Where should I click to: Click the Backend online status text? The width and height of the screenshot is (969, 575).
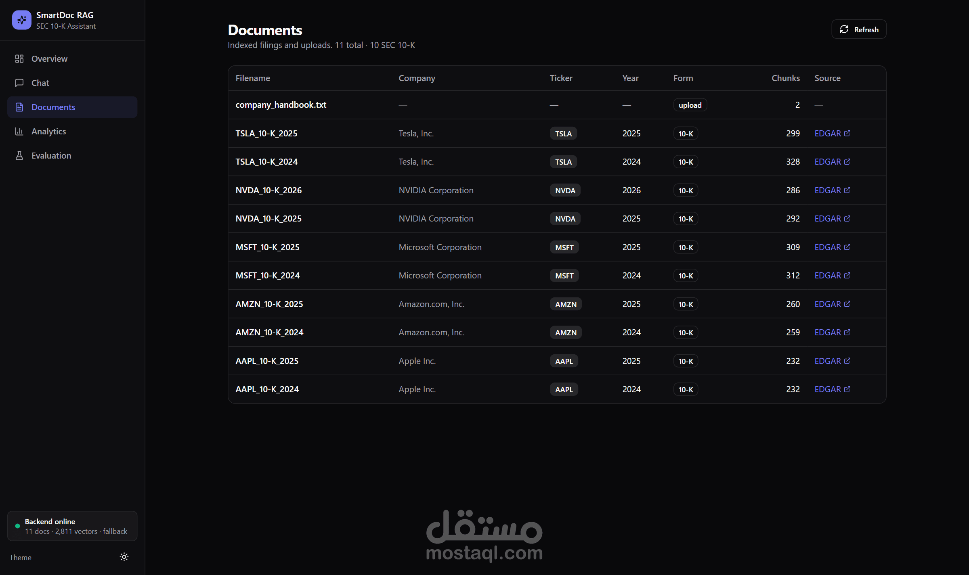pyautogui.click(x=50, y=522)
